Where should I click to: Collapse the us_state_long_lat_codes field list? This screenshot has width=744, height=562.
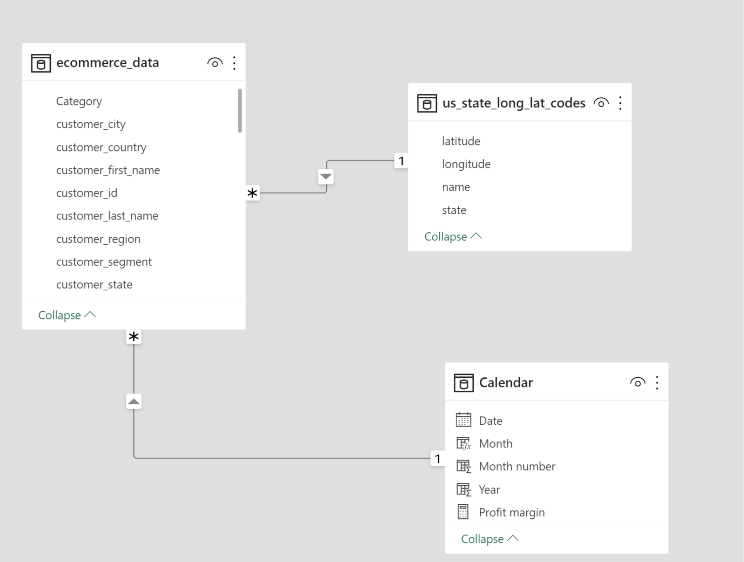pyautogui.click(x=453, y=236)
